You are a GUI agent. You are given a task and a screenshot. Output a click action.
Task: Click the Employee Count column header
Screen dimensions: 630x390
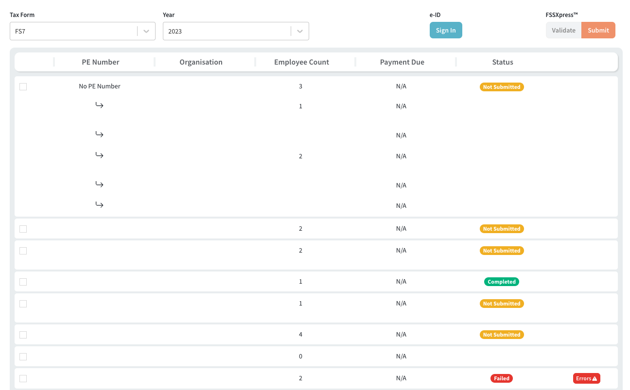pyautogui.click(x=301, y=62)
